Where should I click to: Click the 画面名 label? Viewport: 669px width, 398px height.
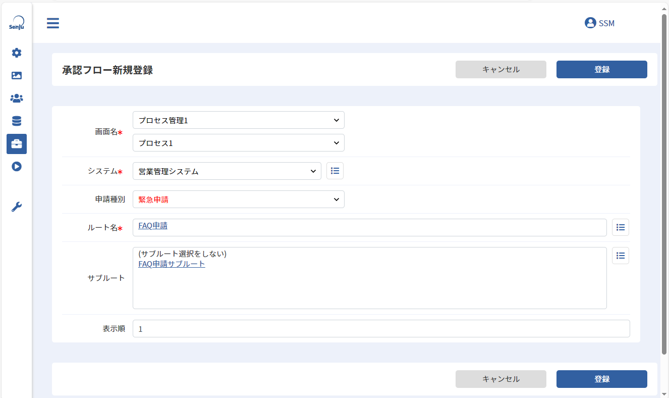106,132
